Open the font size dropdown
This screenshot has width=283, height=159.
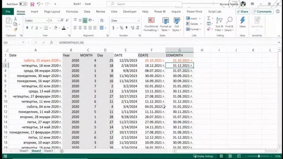point(58,21)
